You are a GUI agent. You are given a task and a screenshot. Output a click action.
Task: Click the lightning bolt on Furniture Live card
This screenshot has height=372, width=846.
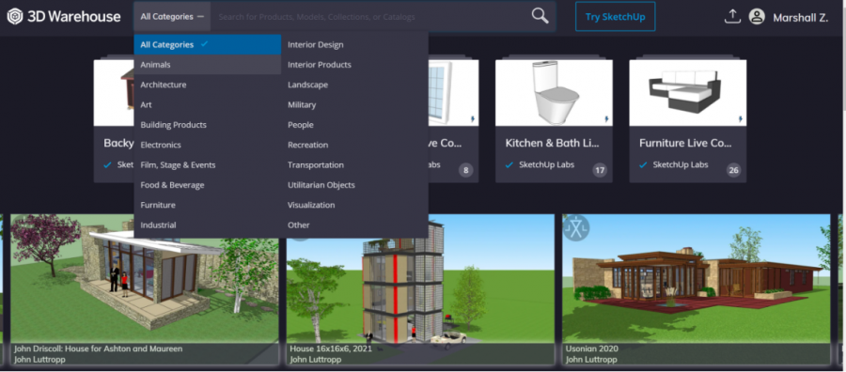(x=741, y=119)
